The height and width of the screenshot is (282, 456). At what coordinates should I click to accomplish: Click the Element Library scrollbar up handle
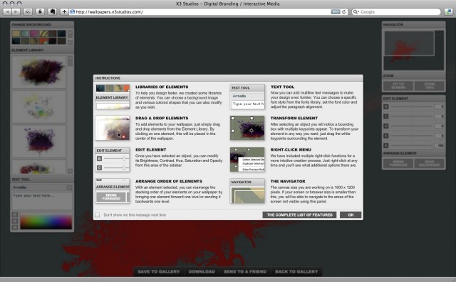pos(70,61)
